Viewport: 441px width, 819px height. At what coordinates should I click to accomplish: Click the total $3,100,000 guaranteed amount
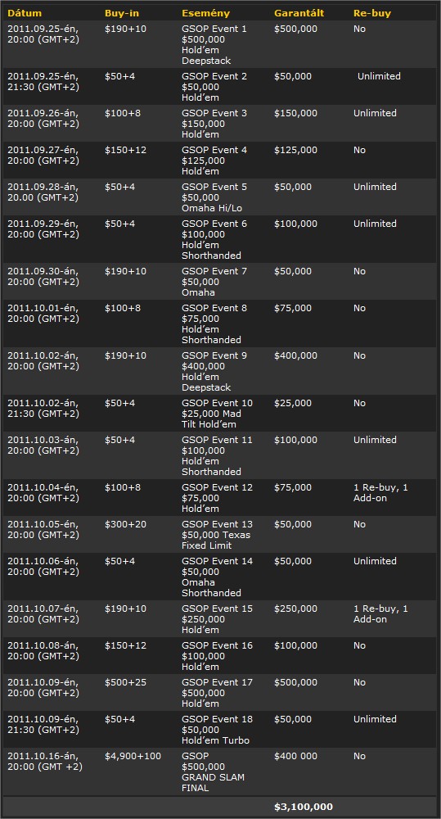(304, 807)
